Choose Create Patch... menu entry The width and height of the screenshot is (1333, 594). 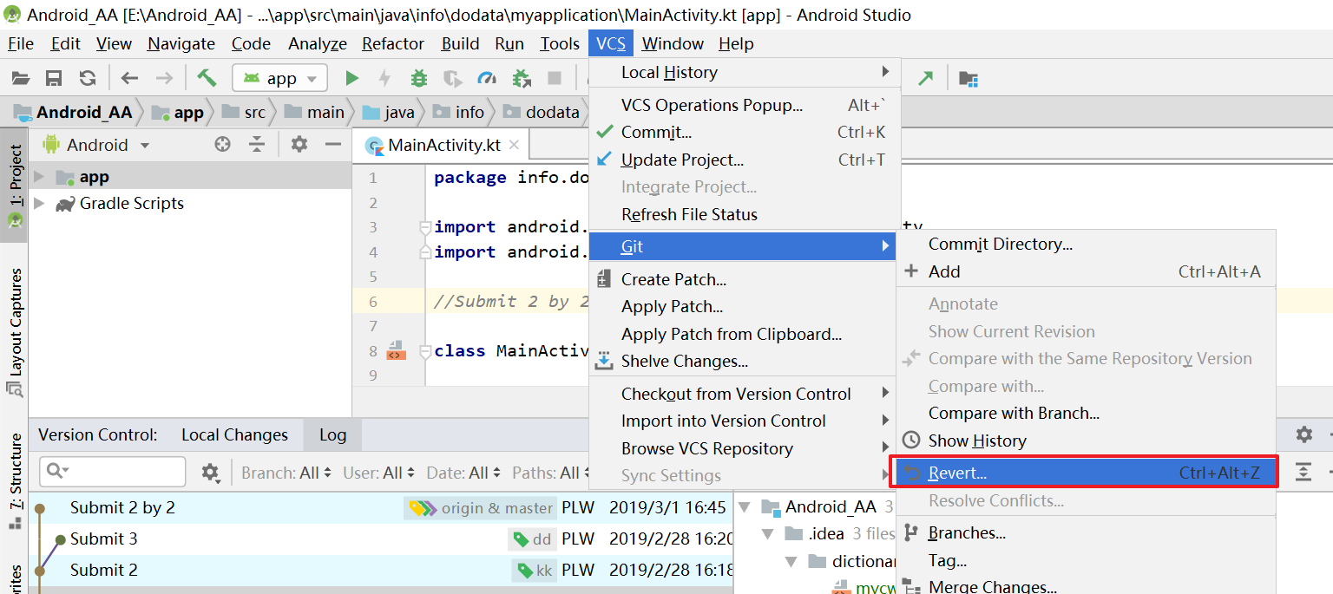(745, 279)
